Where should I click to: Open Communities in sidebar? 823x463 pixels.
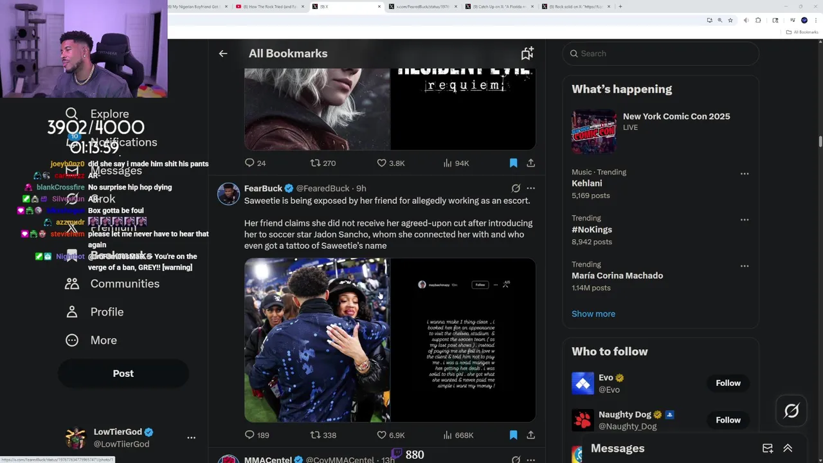pos(113,284)
